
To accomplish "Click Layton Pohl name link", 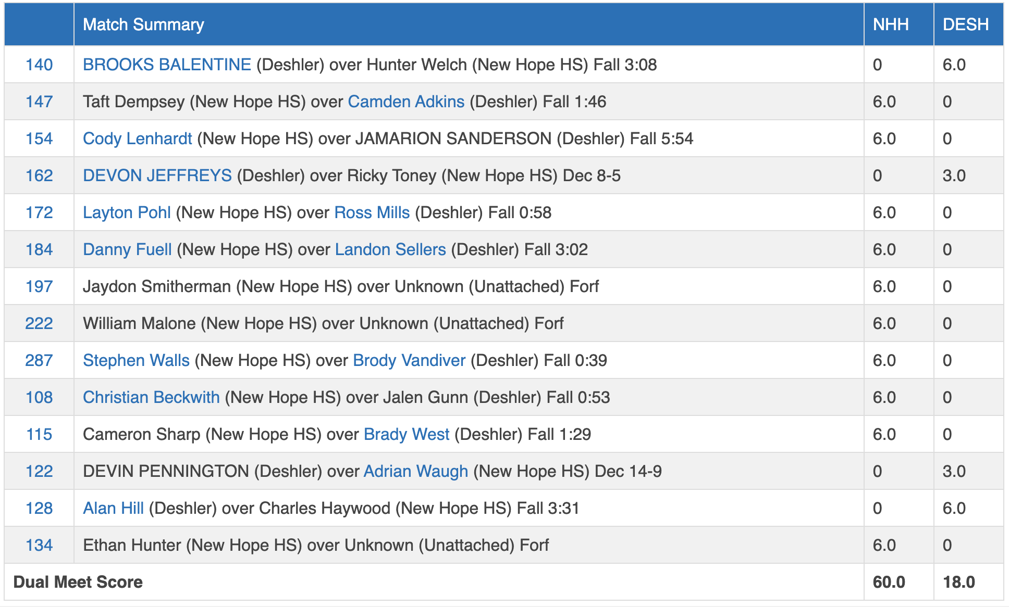I will click(x=127, y=212).
